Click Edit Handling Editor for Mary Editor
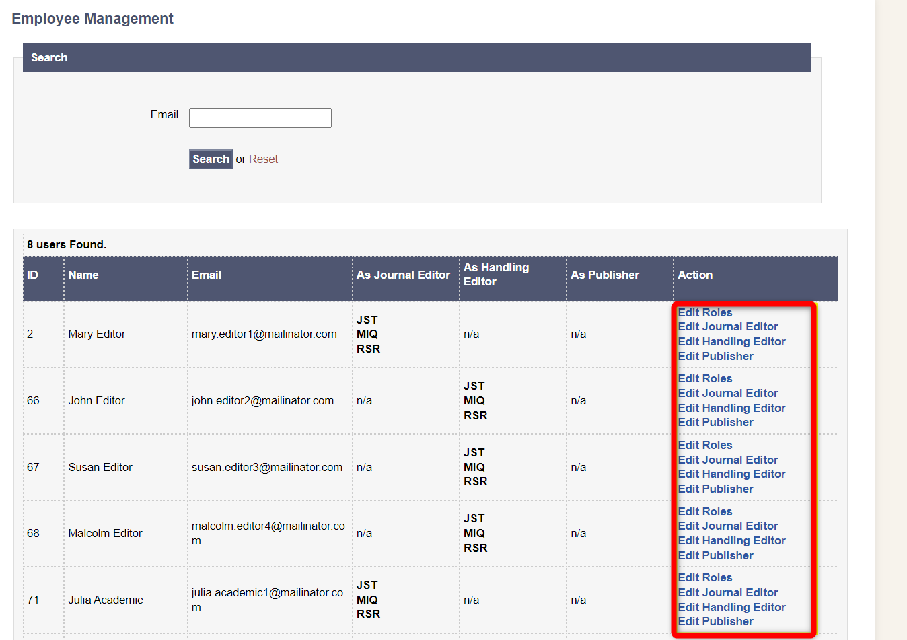The width and height of the screenshot is (907, 640). tap(731, 342)
